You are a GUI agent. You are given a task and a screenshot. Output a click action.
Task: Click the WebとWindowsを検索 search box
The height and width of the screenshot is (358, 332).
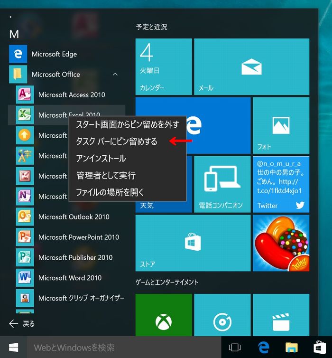click(x=124, y=348)
